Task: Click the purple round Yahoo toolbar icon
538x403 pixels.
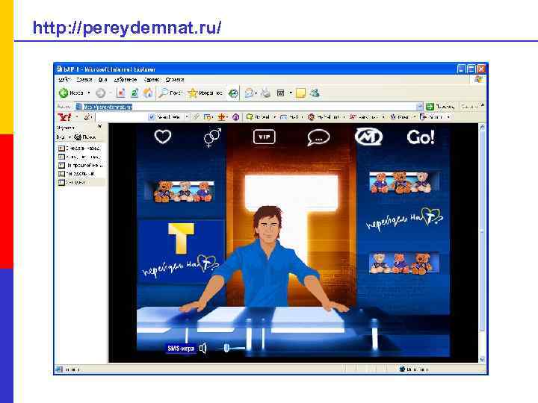Action: [x=235, y=117]
